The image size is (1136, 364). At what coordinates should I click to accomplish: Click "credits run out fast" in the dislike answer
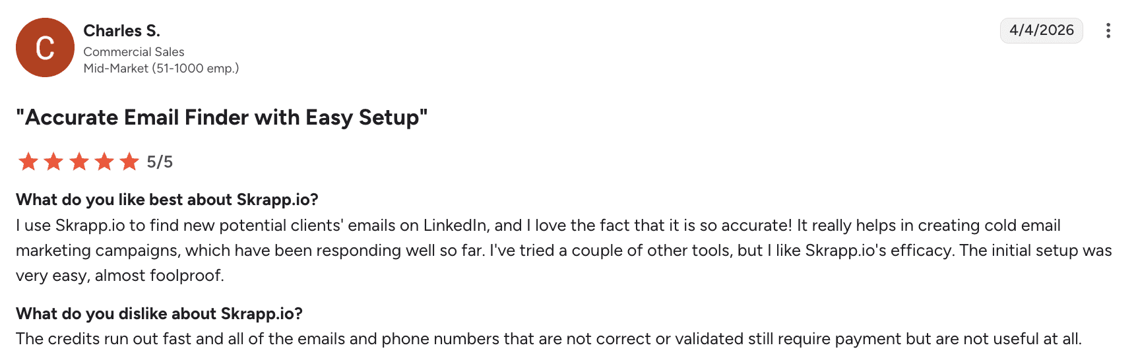tap(119, 339)
